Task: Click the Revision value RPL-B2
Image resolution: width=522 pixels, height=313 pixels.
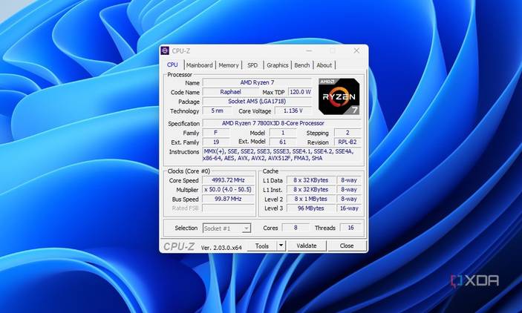Action: (x=348, y=142)
